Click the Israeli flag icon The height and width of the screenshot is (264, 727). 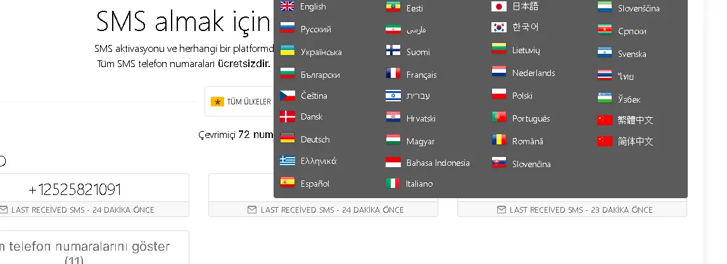[393, 96]
